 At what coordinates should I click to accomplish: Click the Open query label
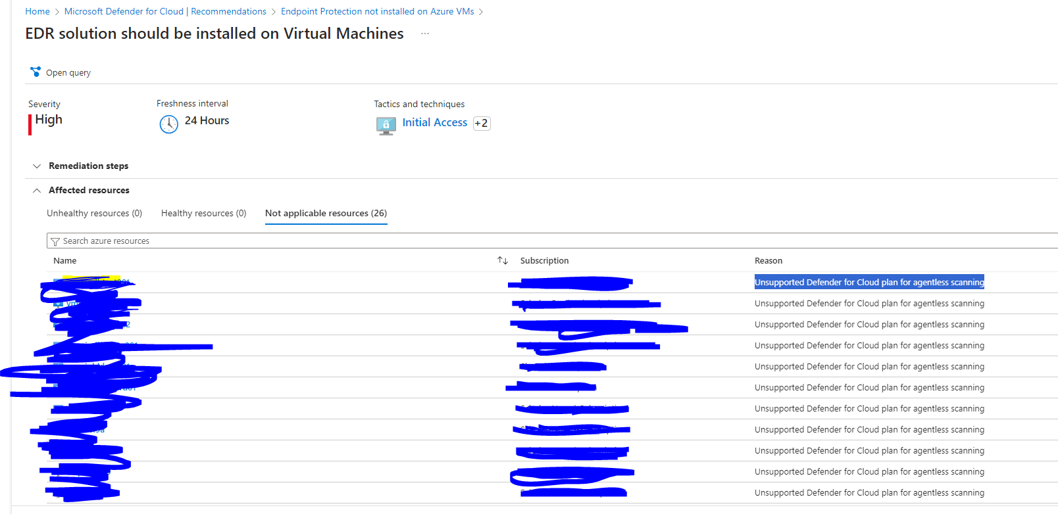(x=68, y=73)
